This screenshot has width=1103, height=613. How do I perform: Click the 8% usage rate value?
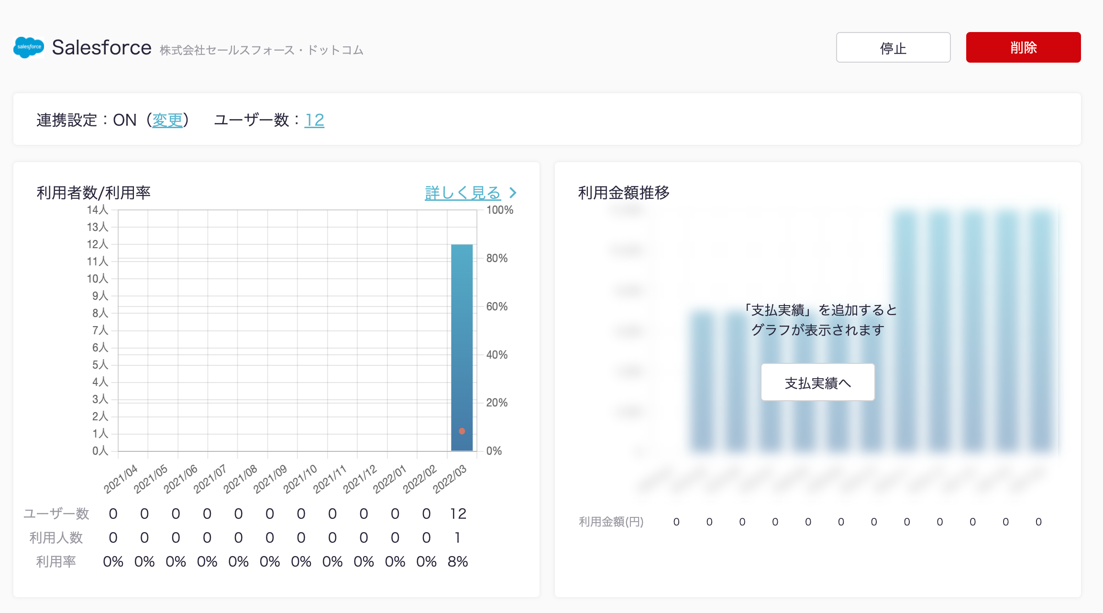coord(458,561)
